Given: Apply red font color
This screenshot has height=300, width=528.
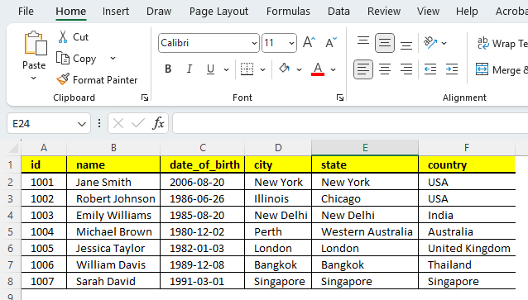Looking at the screenshot, I should pyautogui.click(x=318, y=69).
